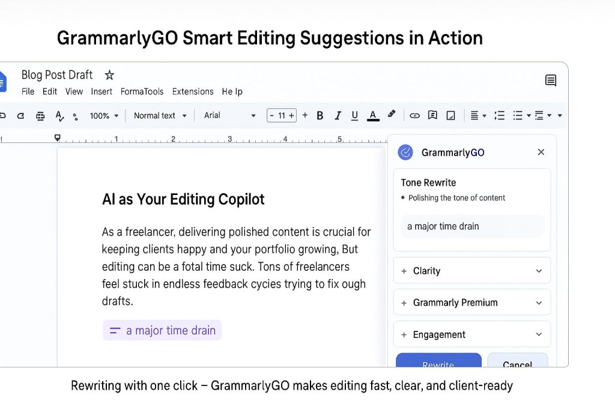Click the Cancel button
The image size is (615, 410).
click(x=517, y=361)
